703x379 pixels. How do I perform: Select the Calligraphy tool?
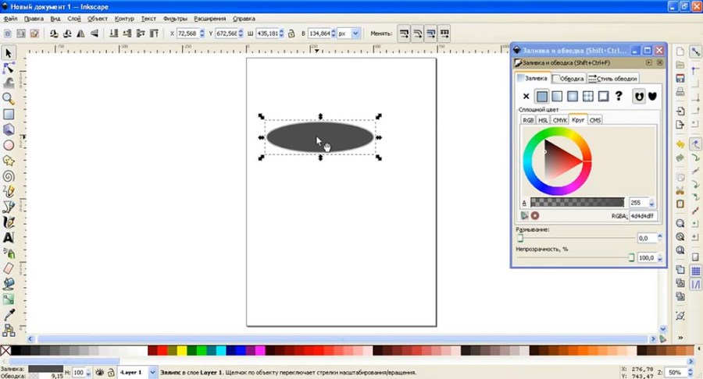point(8,222)
